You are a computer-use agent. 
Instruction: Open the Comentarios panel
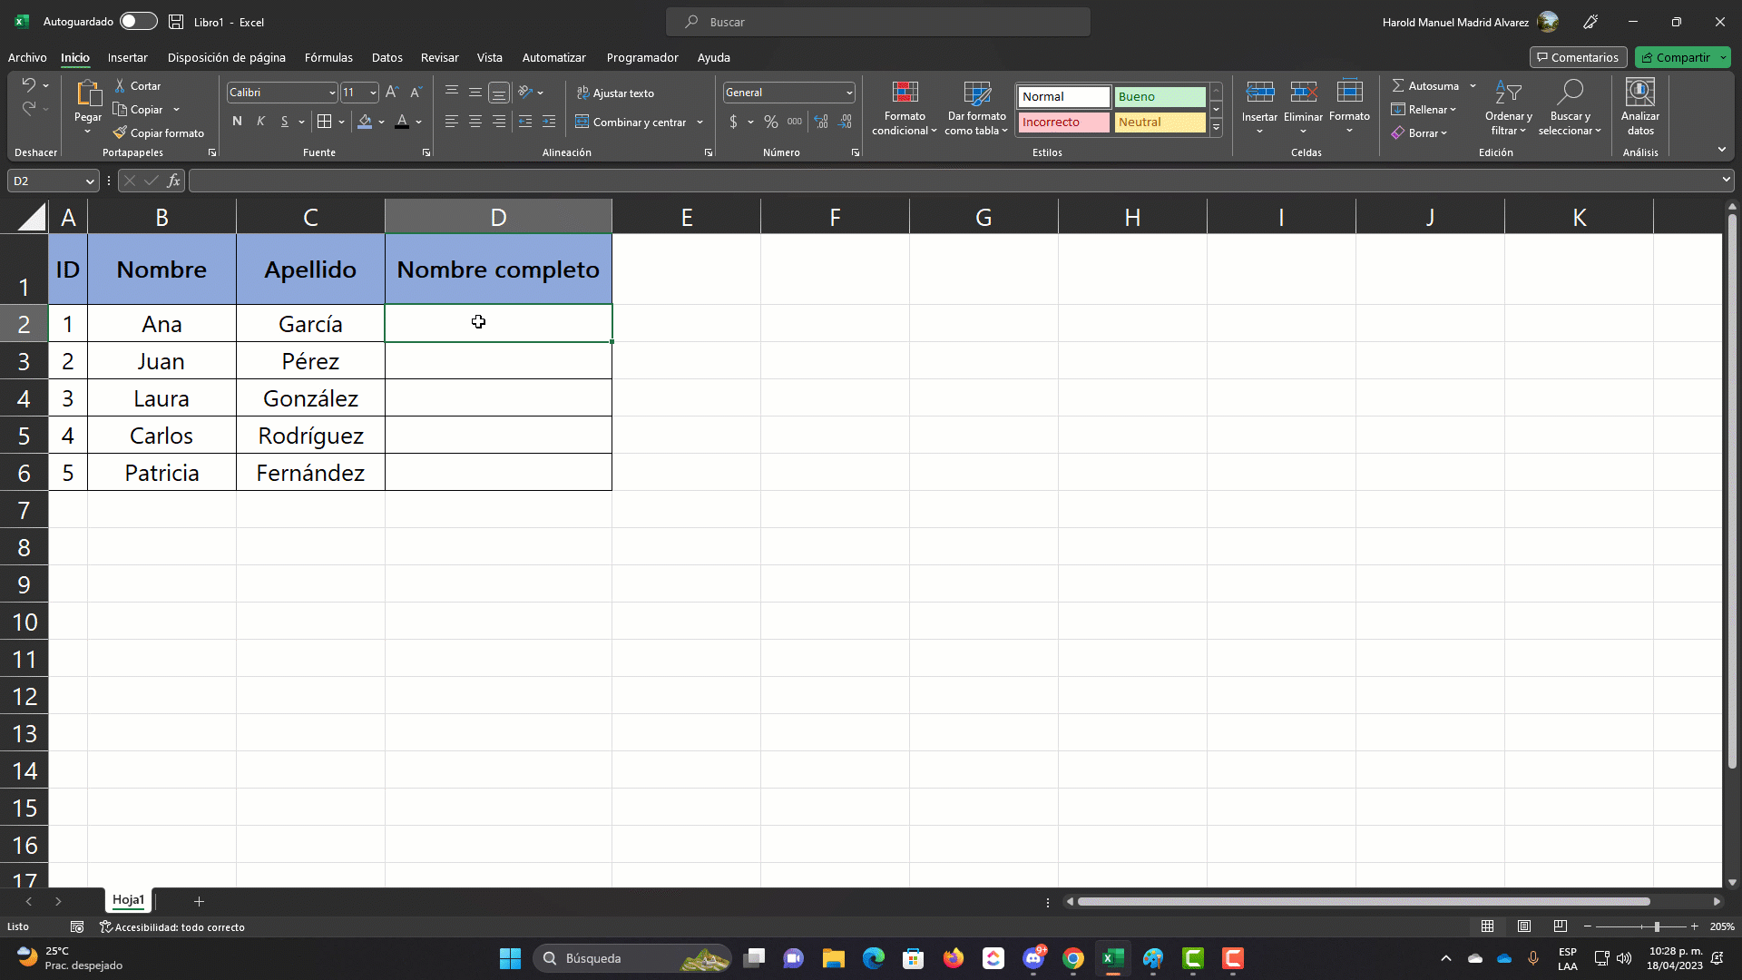tap(1578, 57)
